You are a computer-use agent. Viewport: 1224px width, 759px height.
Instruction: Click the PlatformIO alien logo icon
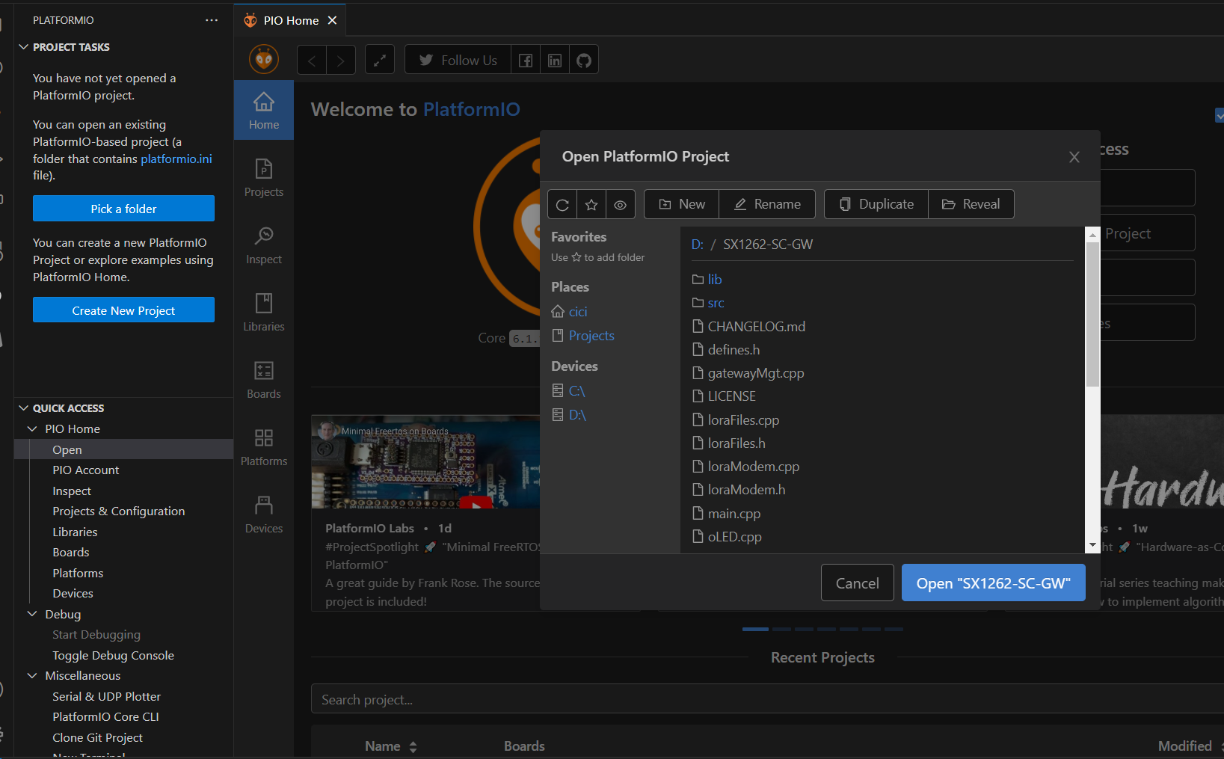point(264,59)
